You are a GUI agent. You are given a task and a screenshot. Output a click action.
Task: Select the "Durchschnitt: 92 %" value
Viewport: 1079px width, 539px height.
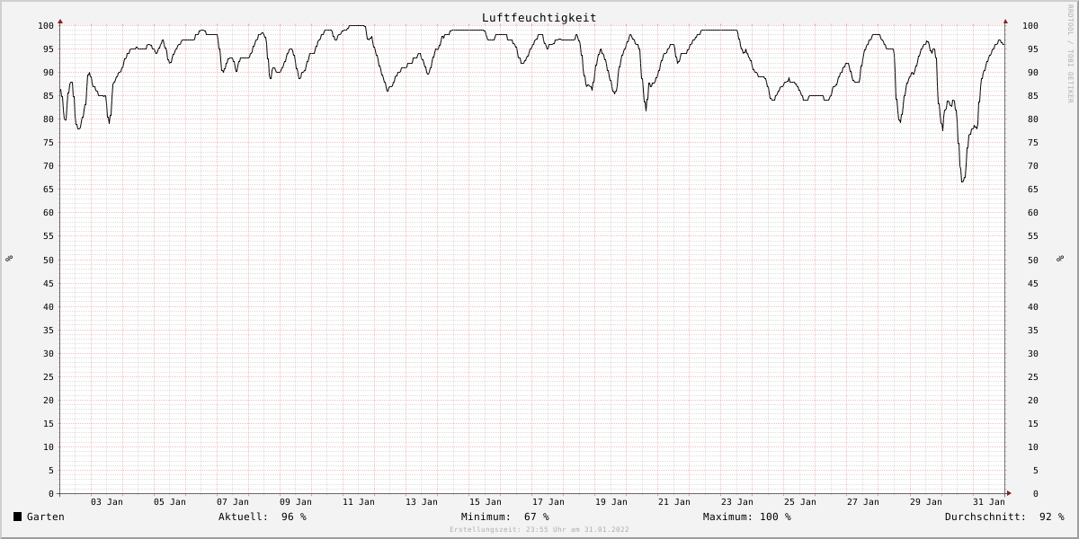[x=1004, y=517]
